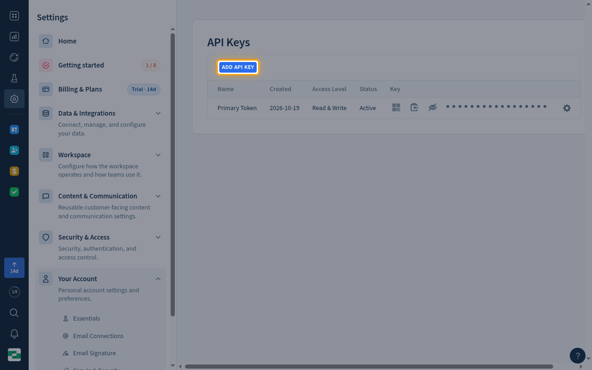This screenshot has width=592, height=370.
Task: Expand Content & Communication section
Action: pyautogui.click(x=100, y=205)
